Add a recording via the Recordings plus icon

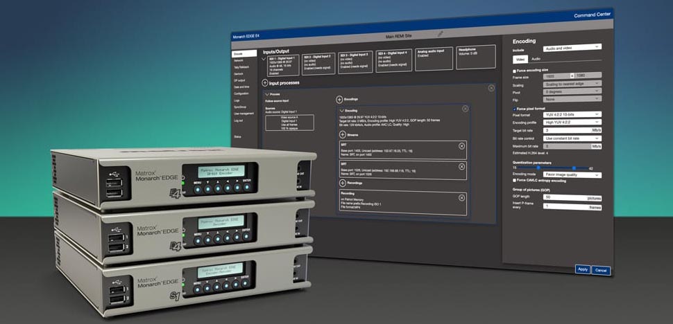tap(343, 183)
